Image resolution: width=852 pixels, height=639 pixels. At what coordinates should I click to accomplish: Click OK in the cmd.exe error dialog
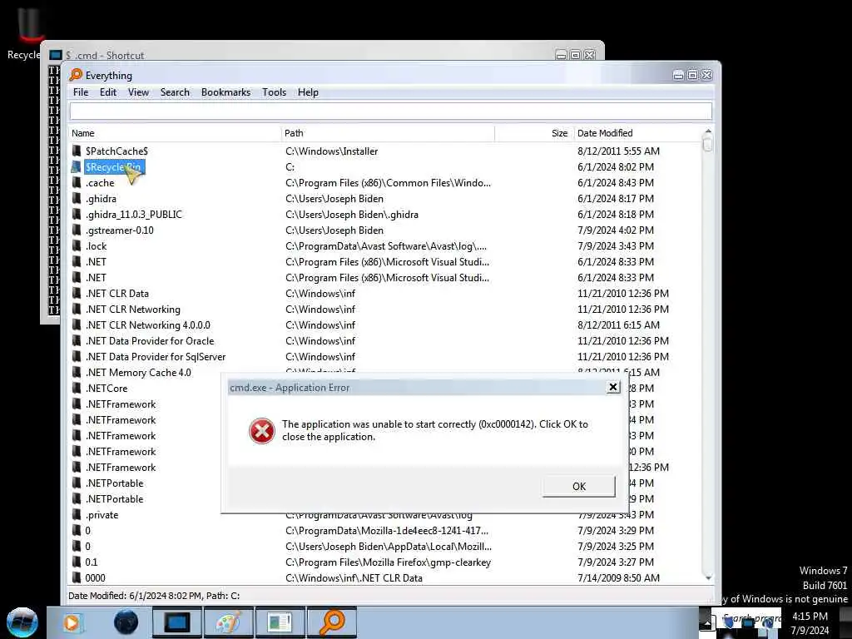[x=579, y=486]
